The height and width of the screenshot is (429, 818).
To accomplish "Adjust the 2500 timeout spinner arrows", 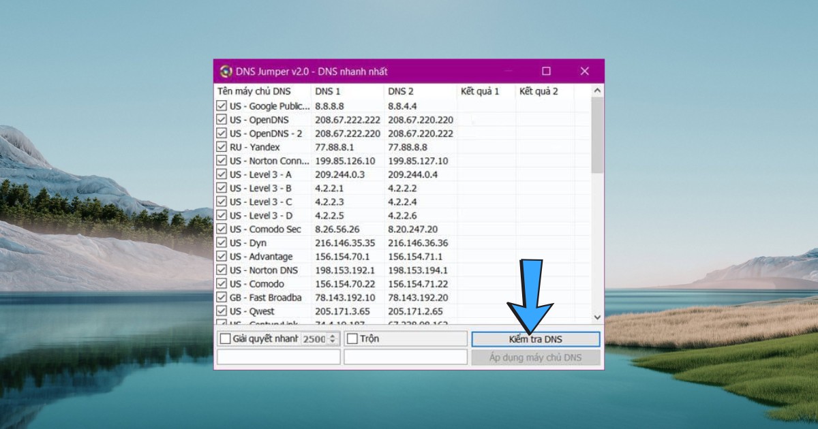I will [x=333, y=339].
